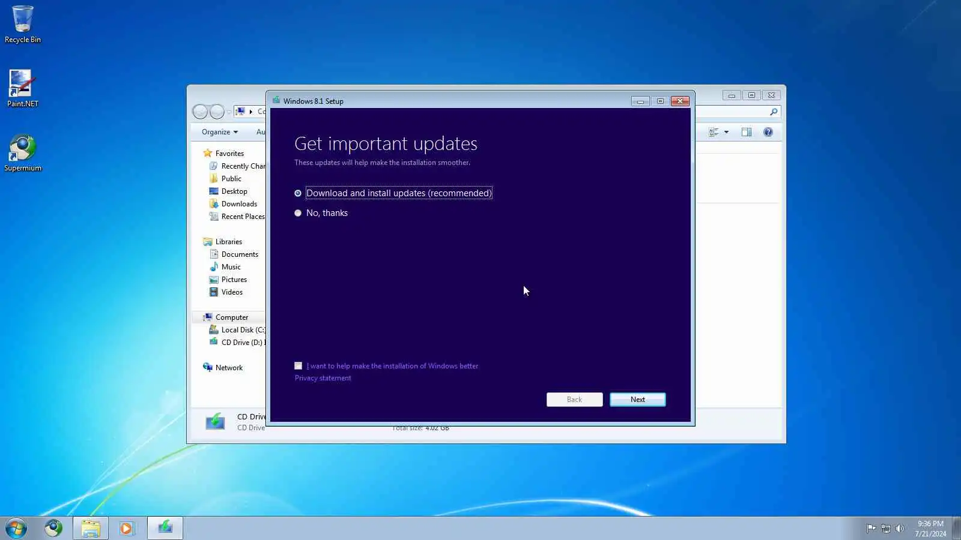The width and height of the screenshot is (961, 540).
Task: Click the Show desktop strip at taskbar end
Action: [956, 528]
